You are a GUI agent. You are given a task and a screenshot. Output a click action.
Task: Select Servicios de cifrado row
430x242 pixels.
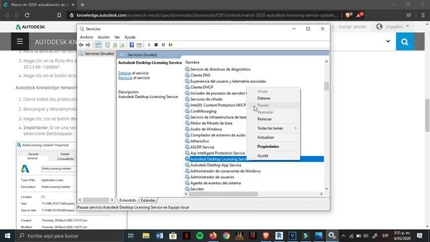(x=206, y=99)
